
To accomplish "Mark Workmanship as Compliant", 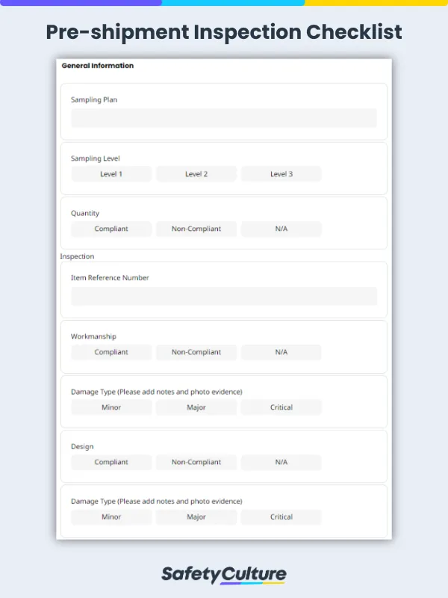I will point(111,352).
